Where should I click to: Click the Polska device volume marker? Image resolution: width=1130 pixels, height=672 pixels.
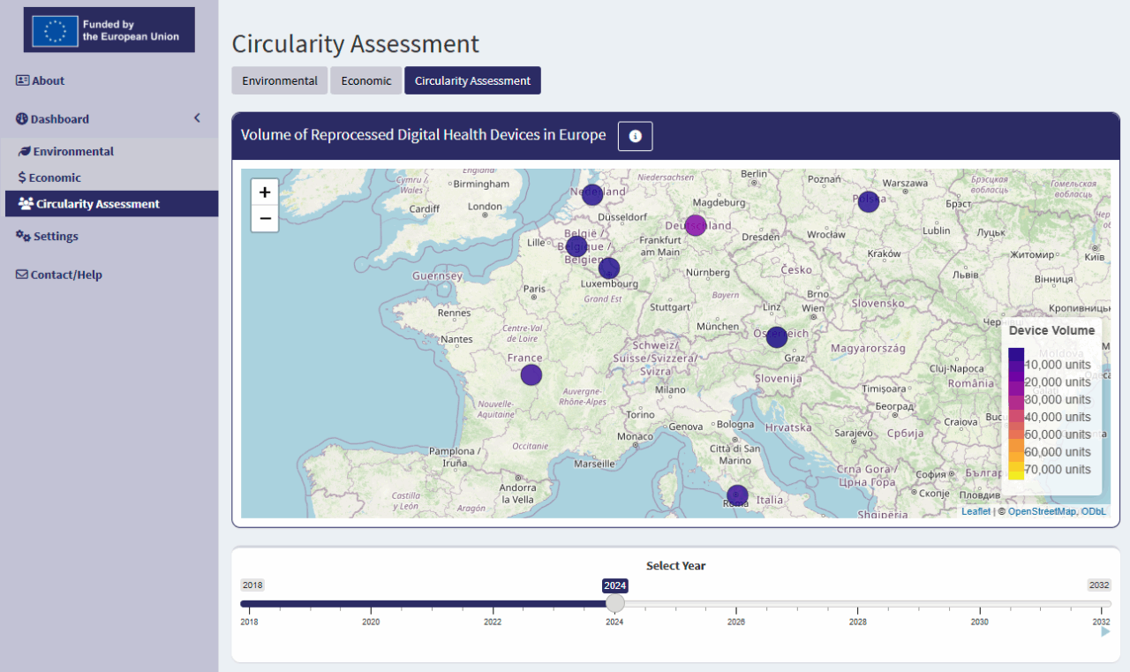(x=869, y=201)
